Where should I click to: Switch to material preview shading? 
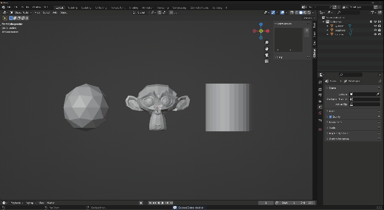[305, 12]
